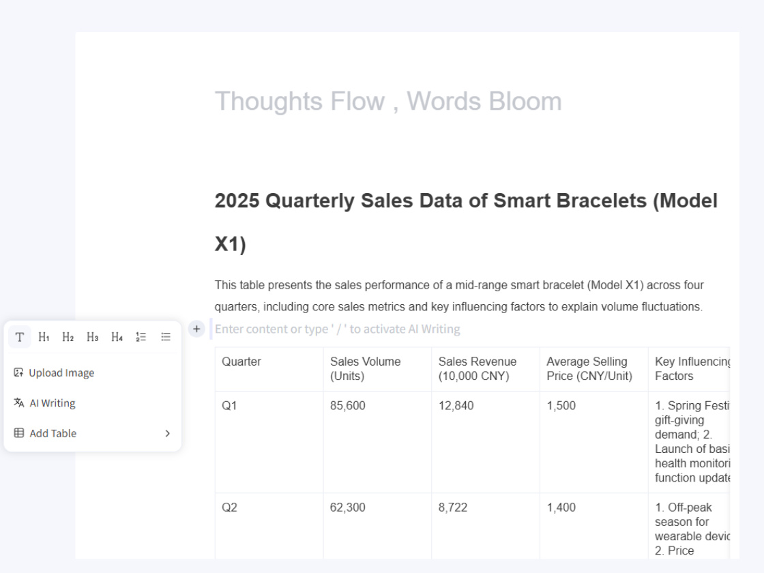Select the Q2 sales volume cell 62,300

pos(377,527)
